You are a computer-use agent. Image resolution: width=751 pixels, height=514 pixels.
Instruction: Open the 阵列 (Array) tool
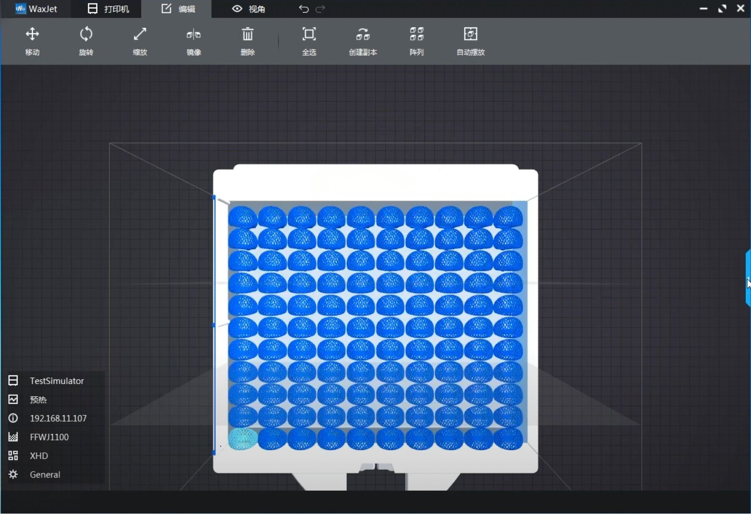[x=416, y=41]
